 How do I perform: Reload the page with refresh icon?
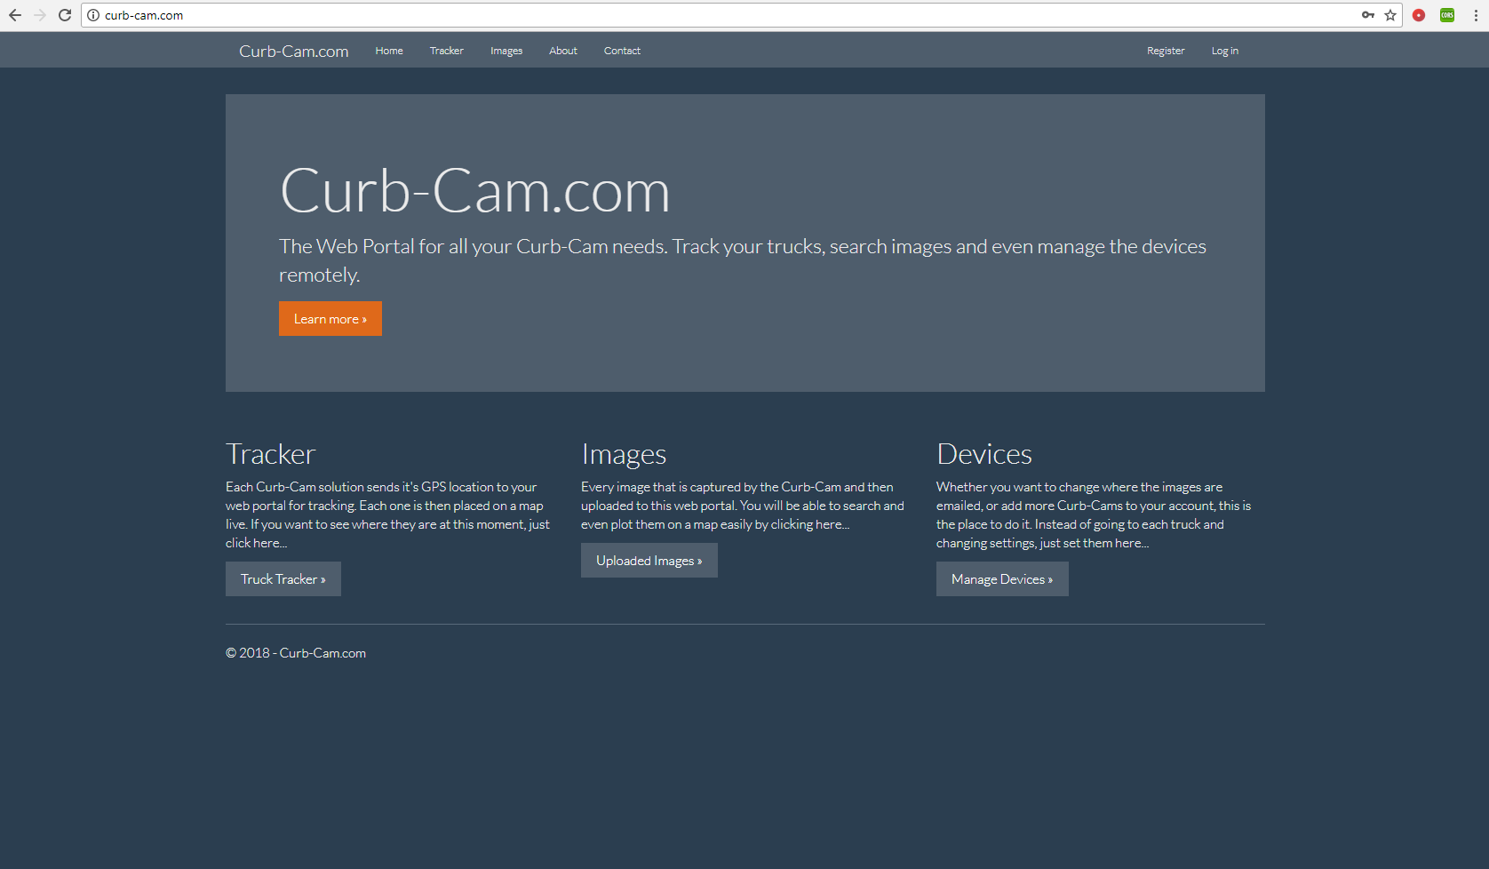[x=65, y=15]
